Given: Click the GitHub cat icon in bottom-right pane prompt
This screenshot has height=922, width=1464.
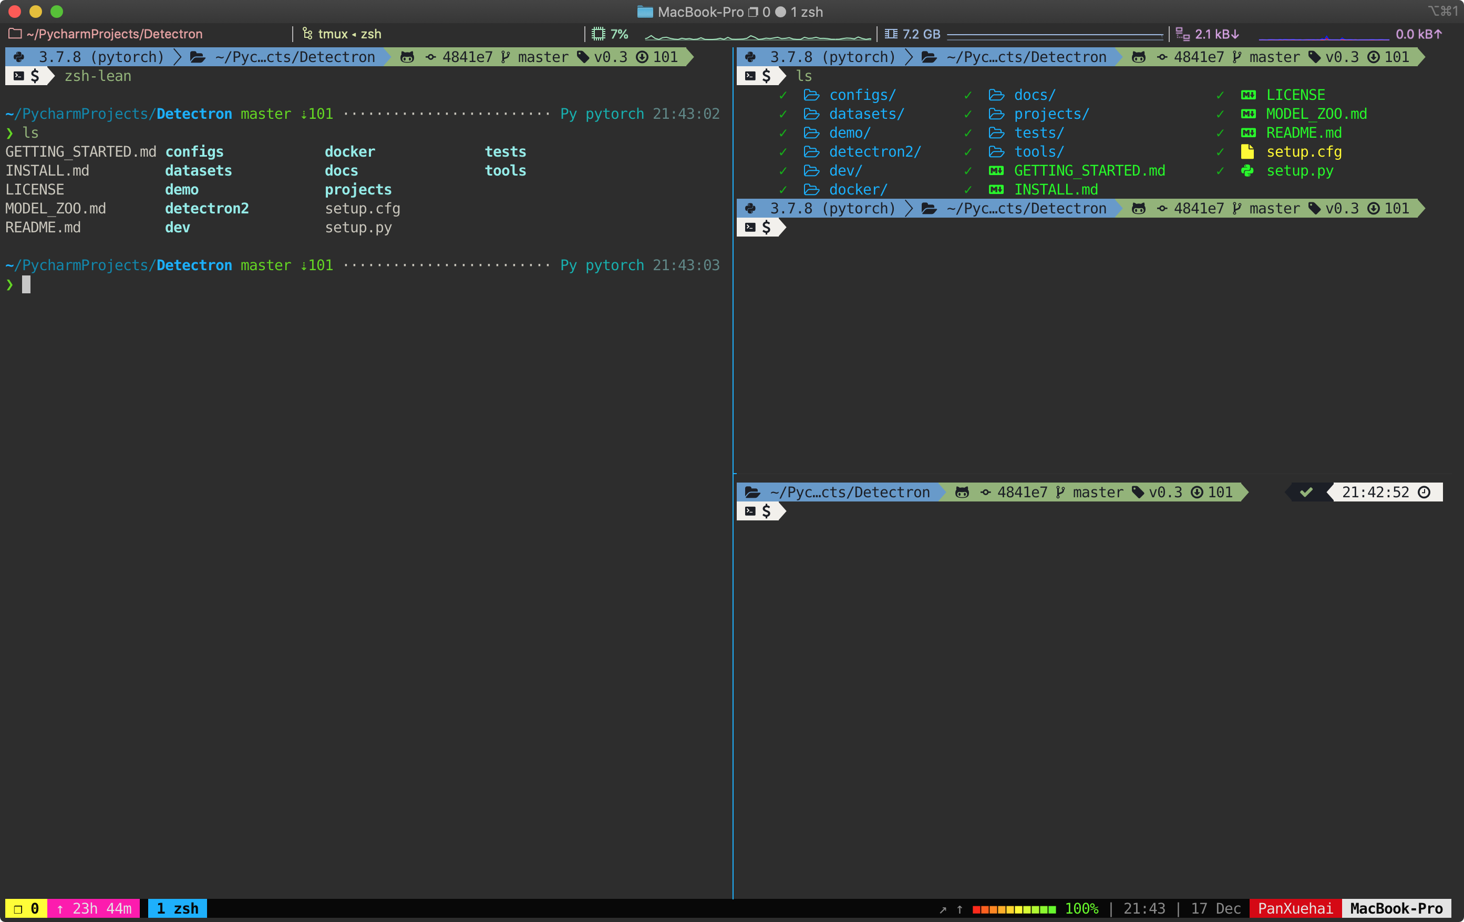Looking at the screenshot, I should [x=961, y=492].
